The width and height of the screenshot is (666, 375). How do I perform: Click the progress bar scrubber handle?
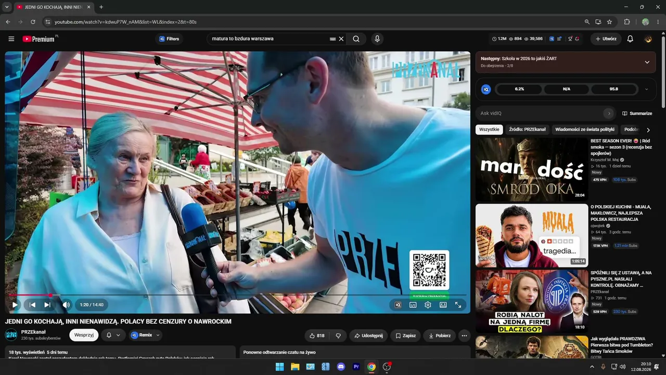50,295
